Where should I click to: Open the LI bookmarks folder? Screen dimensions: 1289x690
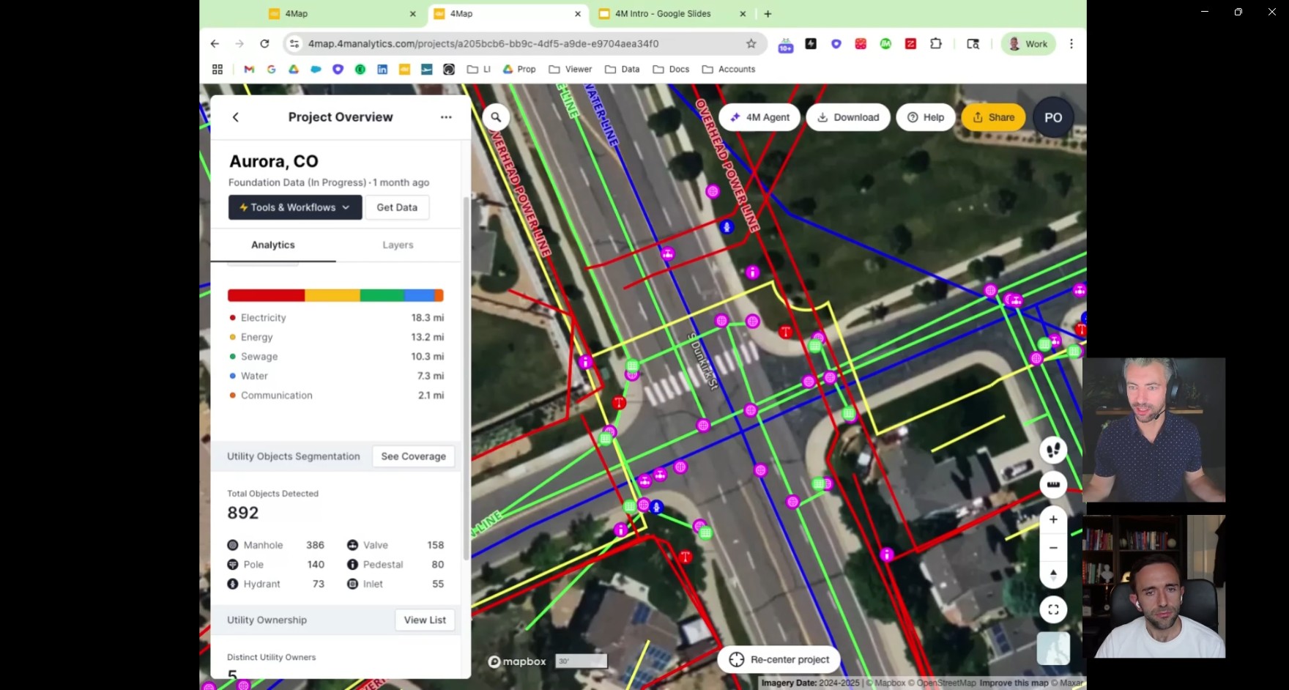479,69
